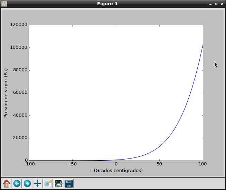Click the −50 x-axis tick label
Screen dimensions: 226x190
coord(72,164)
